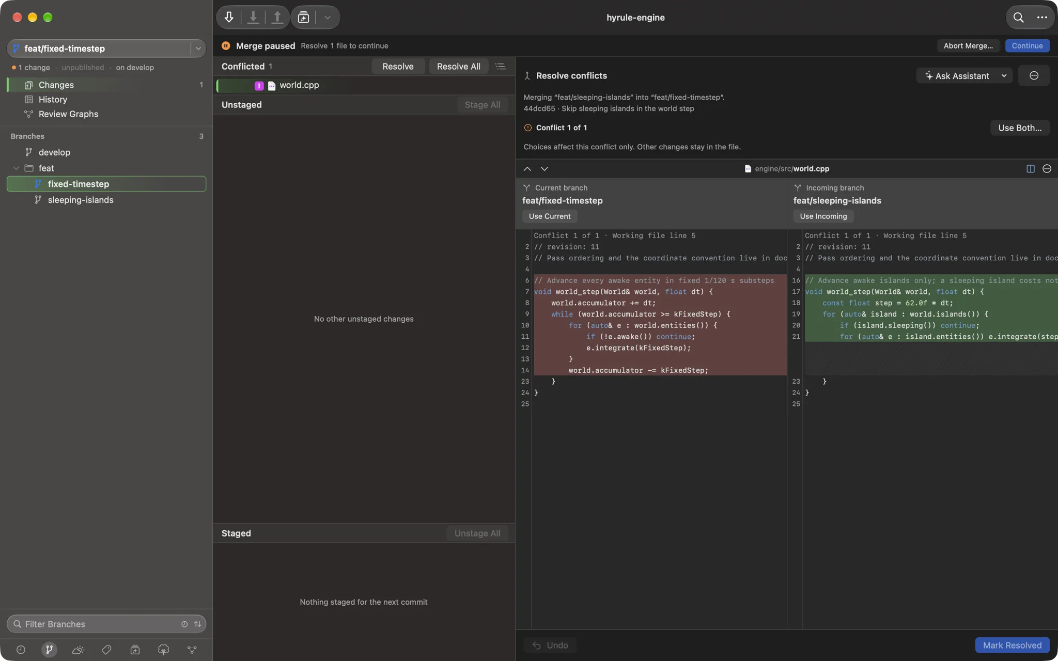Click recent filter clock icon in Filter Branches
Viewport: 1058px width, 661px height.
tap(184, 624)
